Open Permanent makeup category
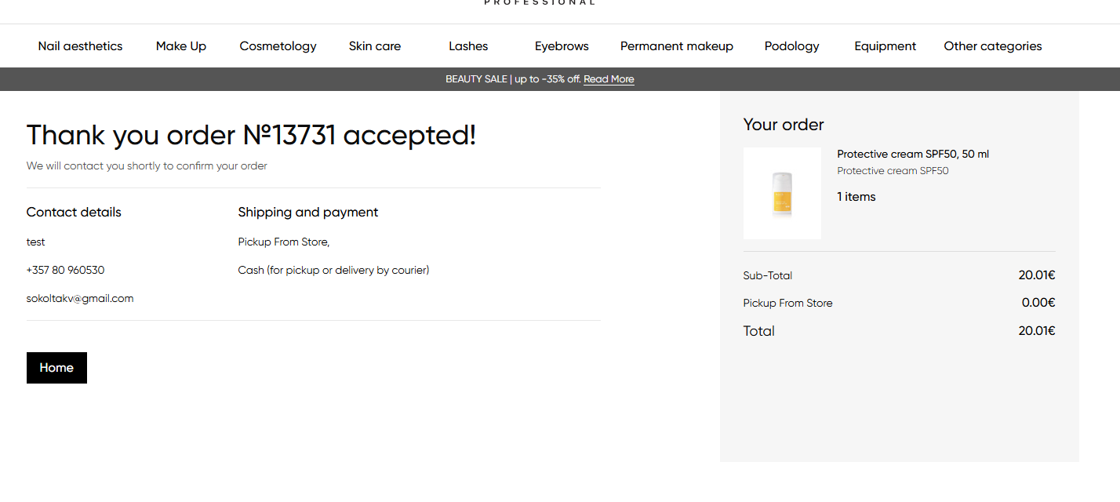Image resolution: width=1120 pixels, height=502 pixels. [676, 46]
